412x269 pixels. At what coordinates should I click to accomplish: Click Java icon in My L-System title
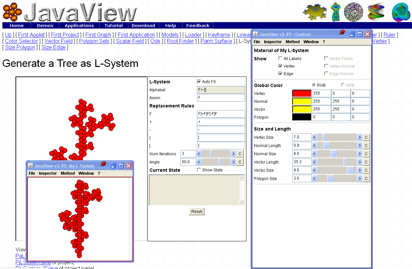(30, 166)
